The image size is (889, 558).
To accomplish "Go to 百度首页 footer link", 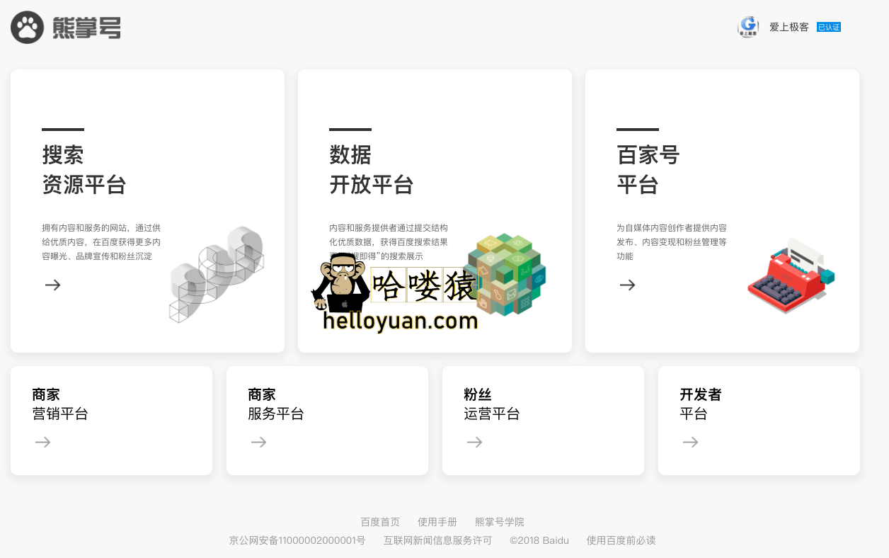I will coord(380,522).
